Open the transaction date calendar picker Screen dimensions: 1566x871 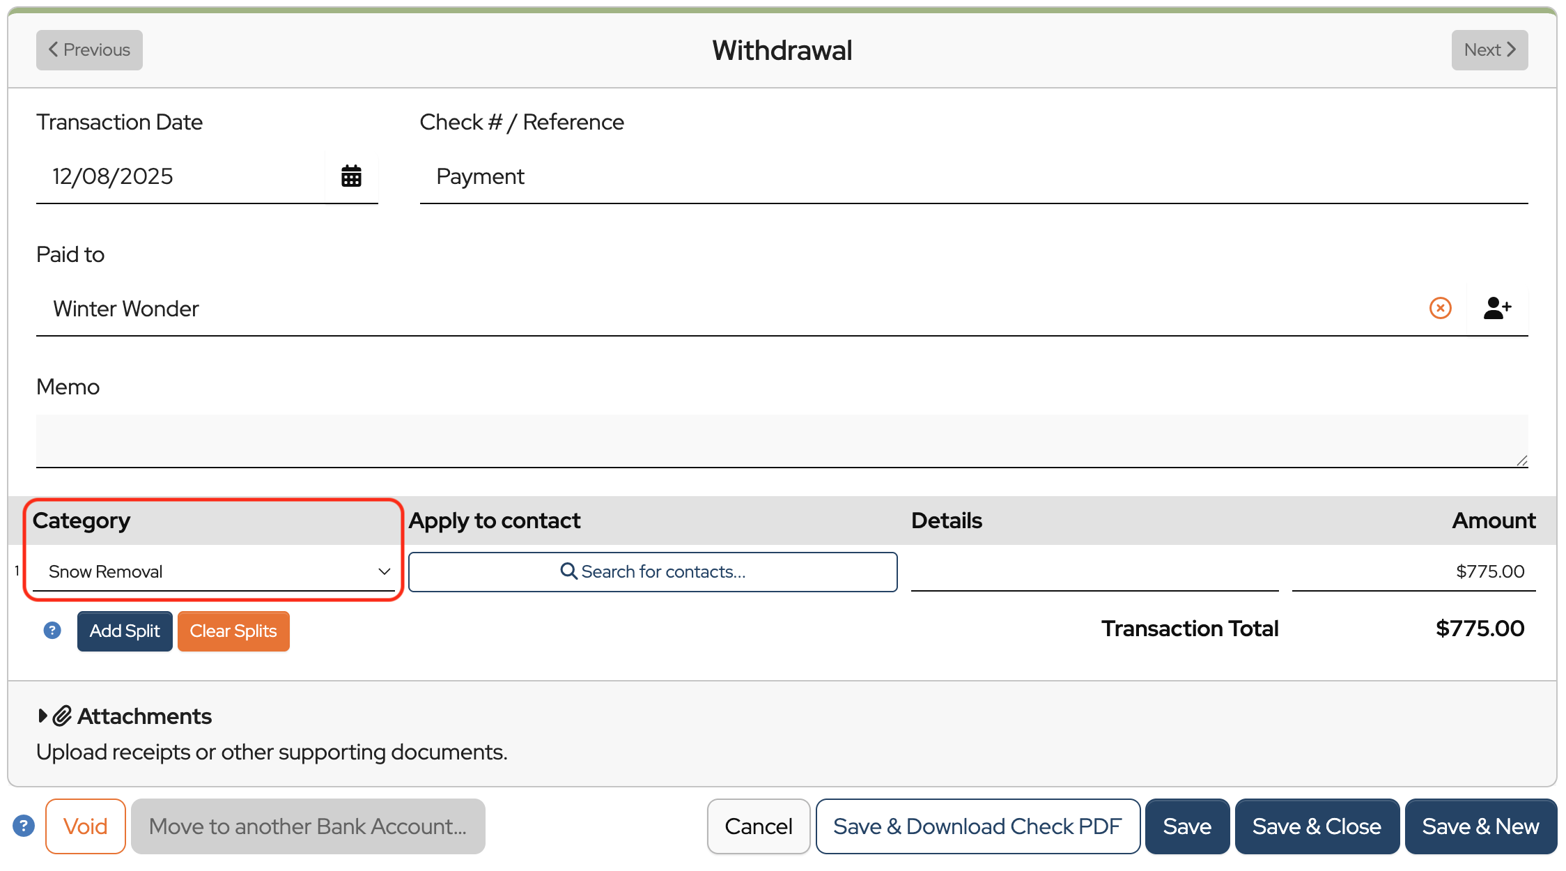point(351,176)
